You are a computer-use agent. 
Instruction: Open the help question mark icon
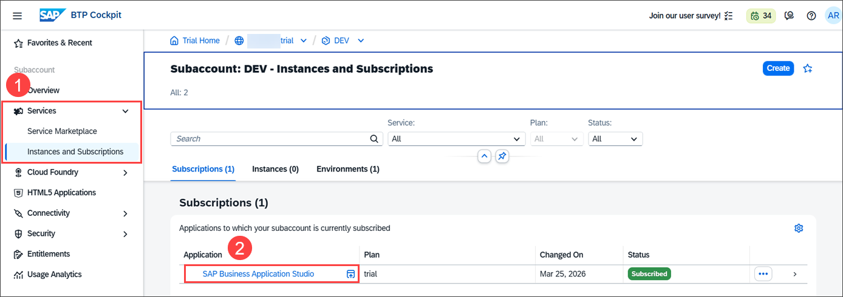tap(811, 16)
